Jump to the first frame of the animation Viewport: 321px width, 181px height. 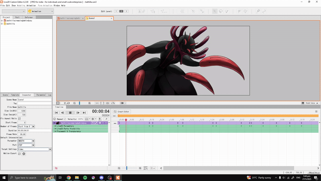coord(56,113)
